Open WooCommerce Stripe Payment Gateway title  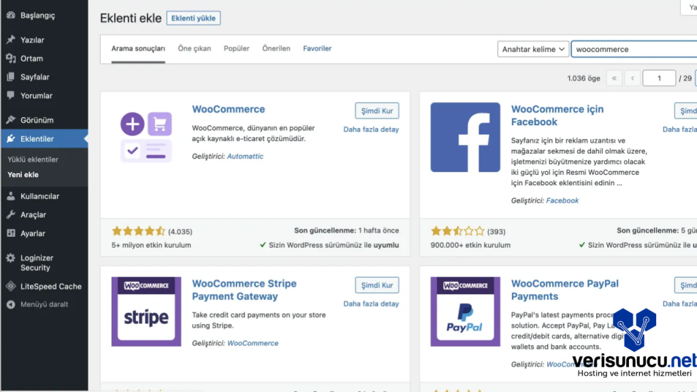[244, 290]
